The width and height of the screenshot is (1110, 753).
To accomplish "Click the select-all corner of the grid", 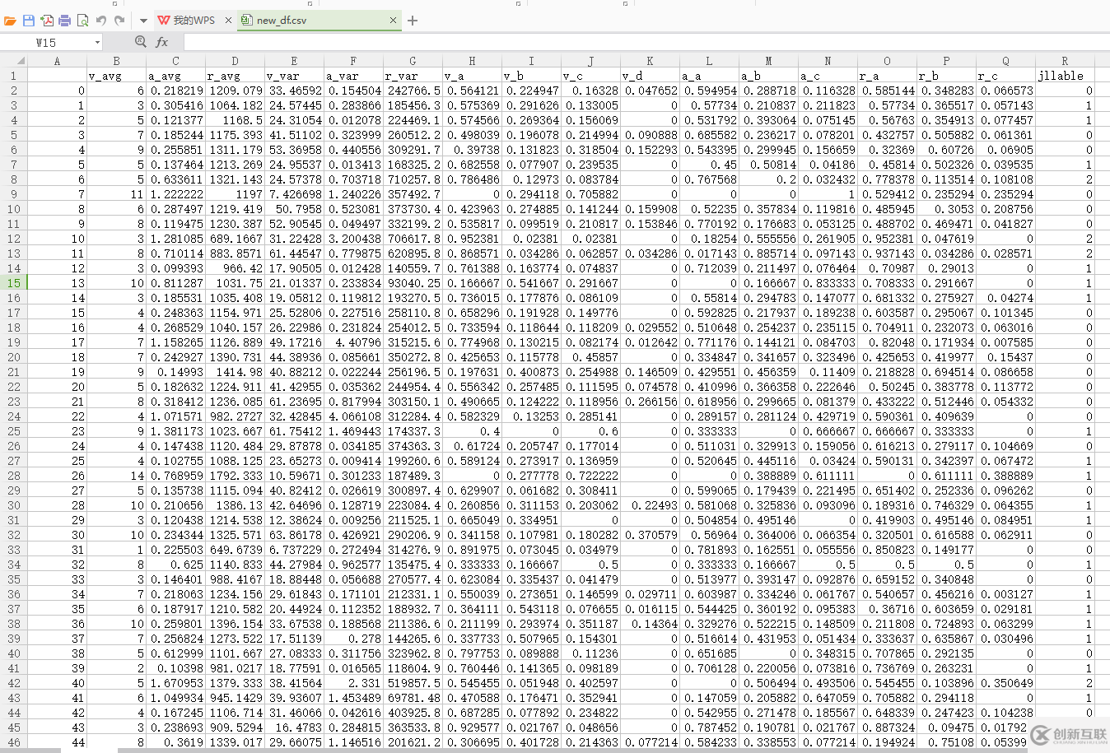I will 13,60.
